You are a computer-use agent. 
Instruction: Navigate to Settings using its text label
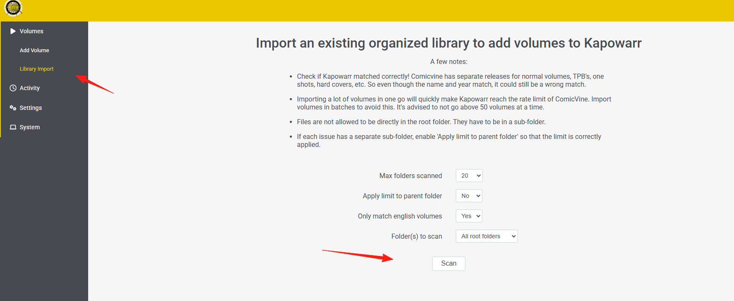click(x=31, y=108)
